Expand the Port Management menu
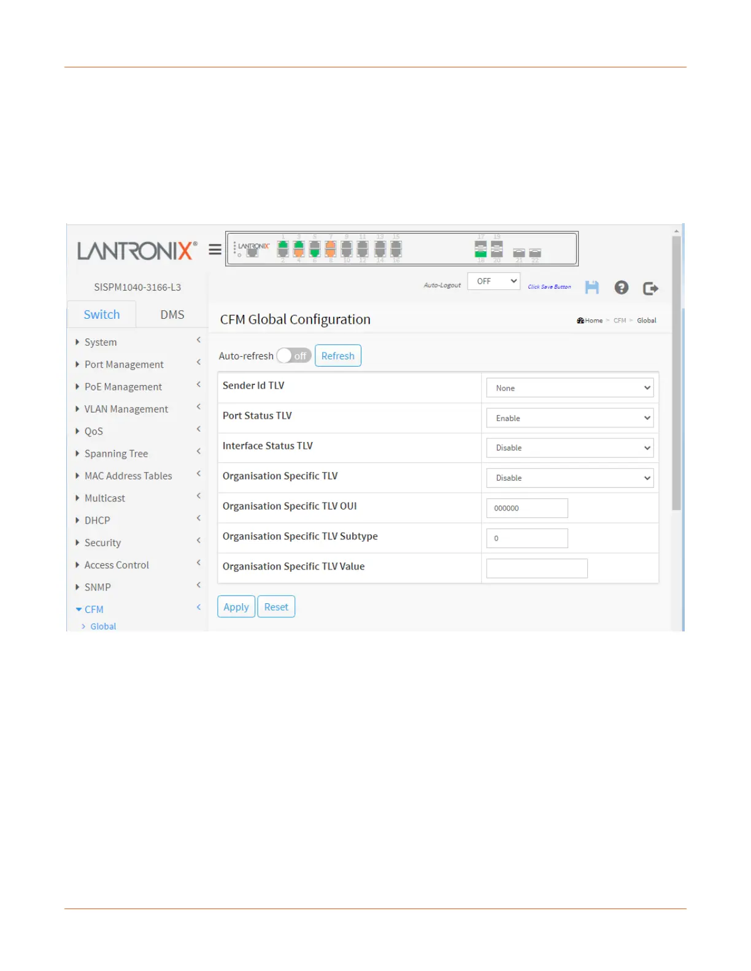751x971 pixels. click(138, 364)
